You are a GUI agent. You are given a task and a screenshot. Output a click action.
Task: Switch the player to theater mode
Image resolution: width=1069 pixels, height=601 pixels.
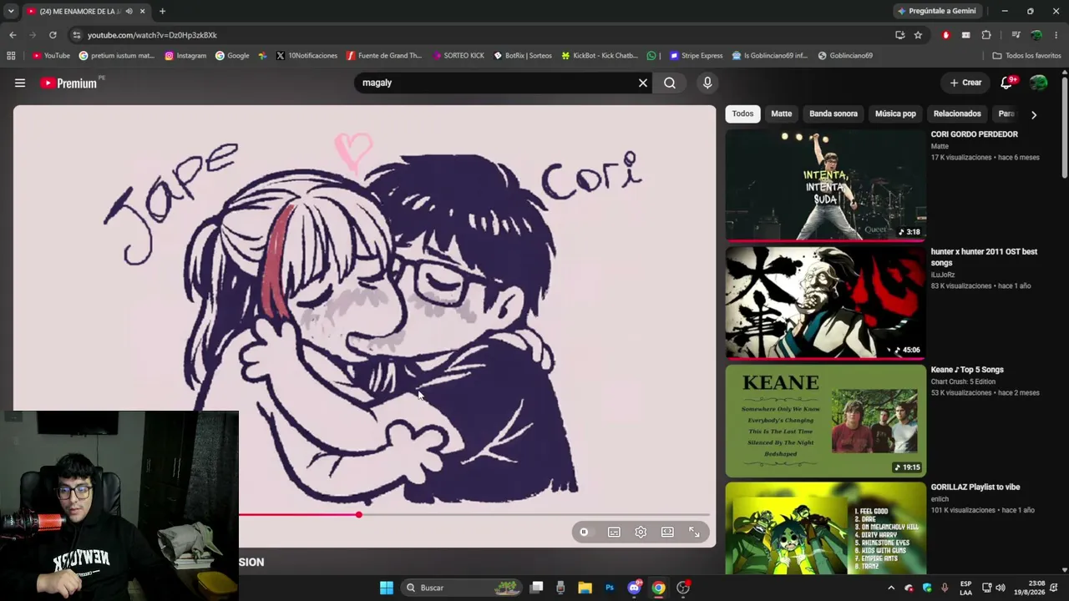(667, 533)
